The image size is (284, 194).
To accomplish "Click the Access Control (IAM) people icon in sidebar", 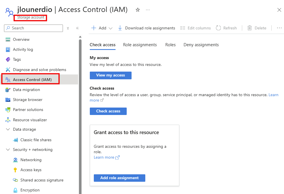I will pos(8,80).
